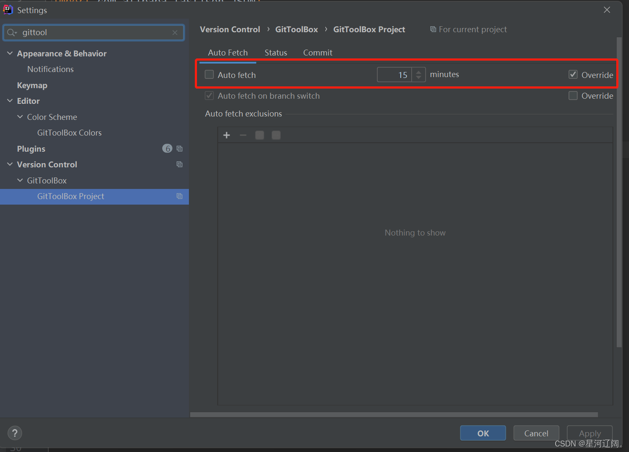Toggle Auto fetch on branch switch checkbox

[x=209, y=96]
